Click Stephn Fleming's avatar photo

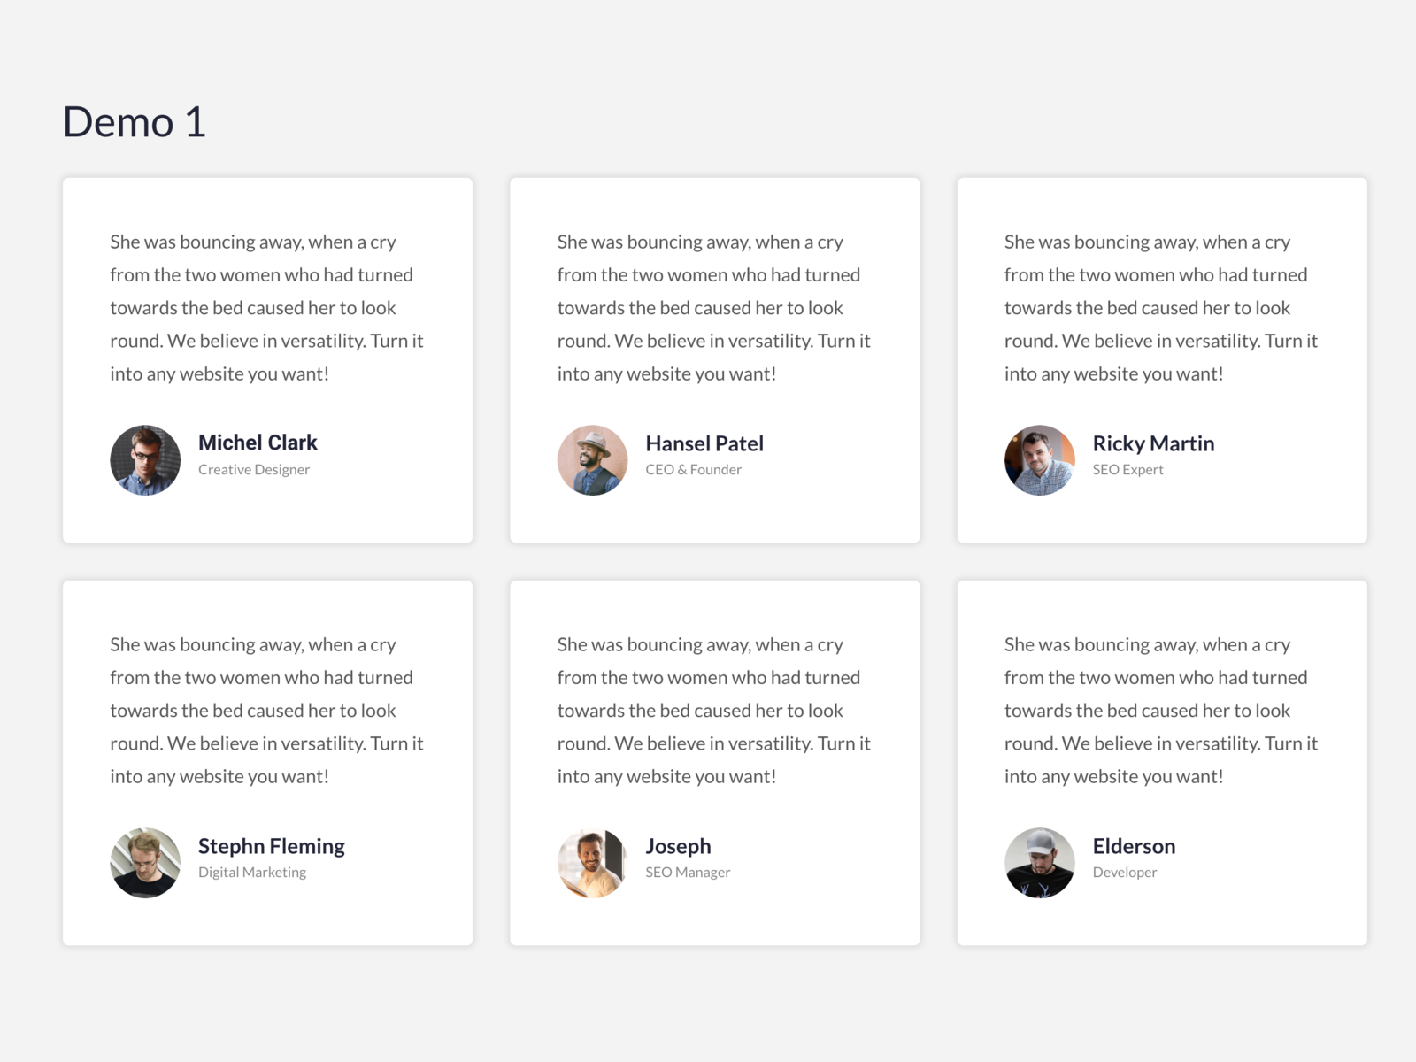pos(145,863)
